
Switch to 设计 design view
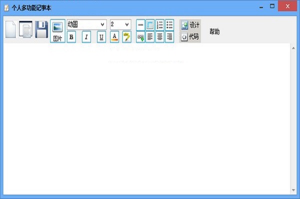point(190,25)
